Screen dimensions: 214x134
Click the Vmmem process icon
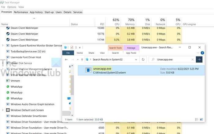8,81
